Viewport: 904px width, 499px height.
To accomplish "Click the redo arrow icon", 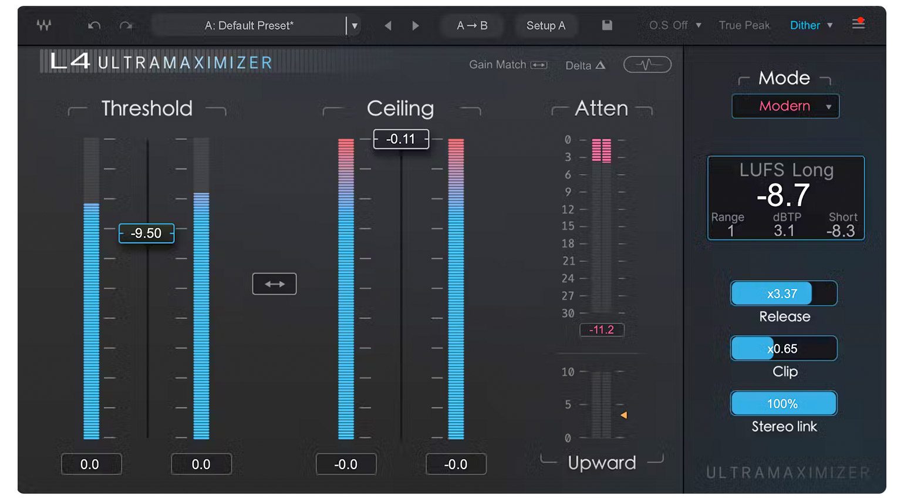I will (126, 25).
